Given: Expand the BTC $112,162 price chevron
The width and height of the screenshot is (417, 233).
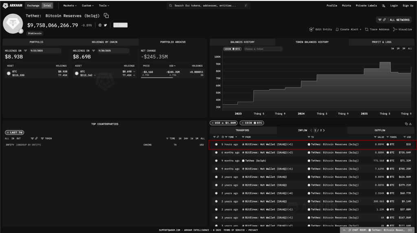Looking at the screenshot, I should [95, 75].
